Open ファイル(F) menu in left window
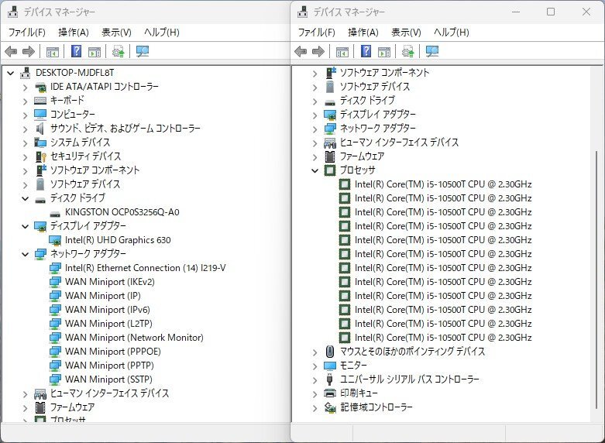The image size is (605, 443). 26,33
